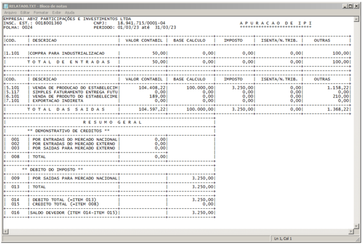Click code 6.101 row
The height and width of the screenshot is (244, 363).
[x=12, y=96]
